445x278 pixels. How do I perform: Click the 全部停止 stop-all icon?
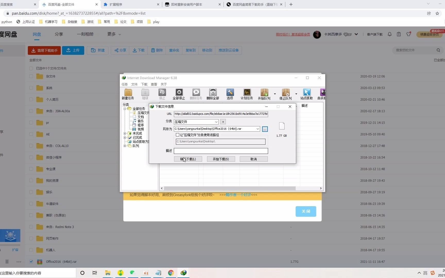(x=179, y=94)
